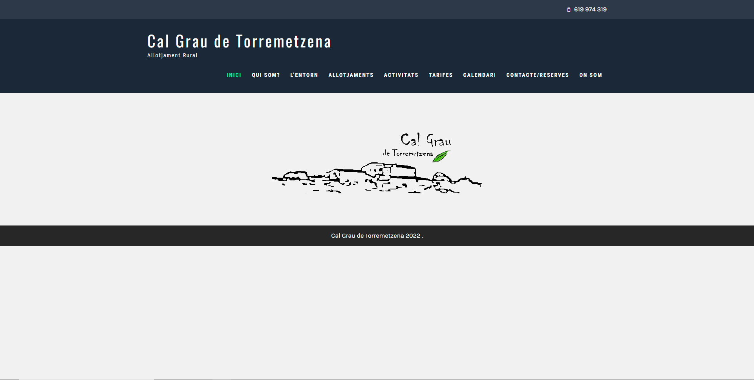Screen dimensions: 754x380
Task: Select Allotjaments in the navigation
Action: coord(351,75)
